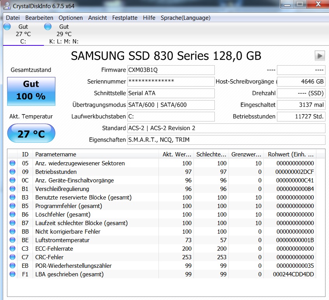Image resolution: width=329 pixels, height=300 pixels.
Task: Open the Sprache(Language) menu
Action: [186, 18]
